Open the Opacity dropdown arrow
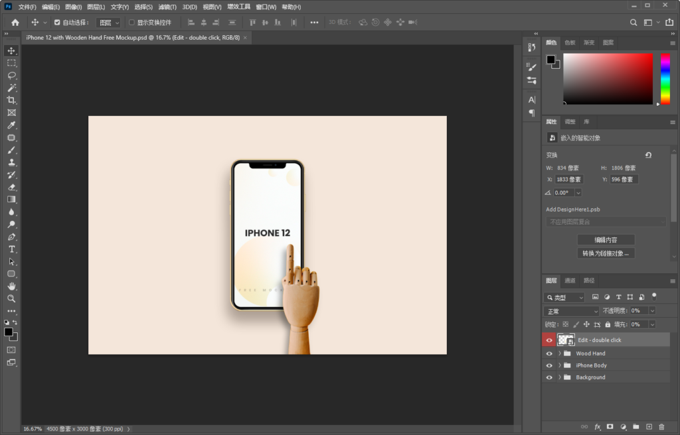 coord(652,310)
